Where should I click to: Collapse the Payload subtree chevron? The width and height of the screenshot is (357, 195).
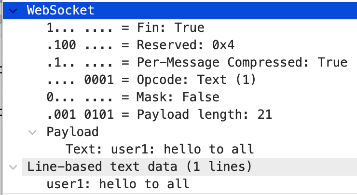[32, 131]
